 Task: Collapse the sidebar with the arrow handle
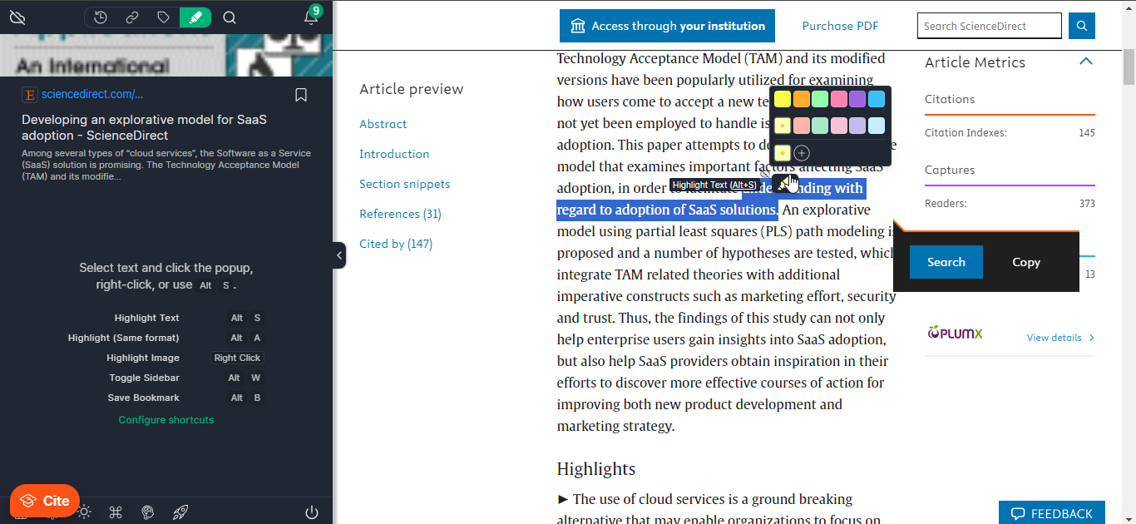339,255
